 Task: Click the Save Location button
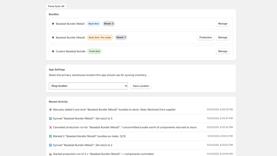[141, 86]
